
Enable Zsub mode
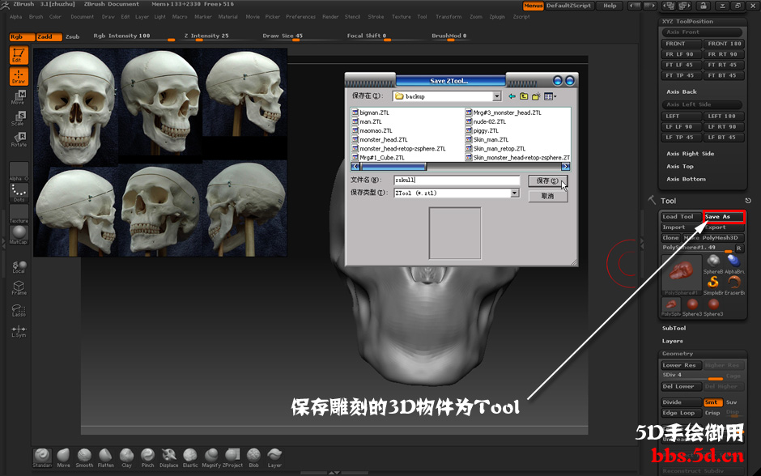tap(72, 37)
